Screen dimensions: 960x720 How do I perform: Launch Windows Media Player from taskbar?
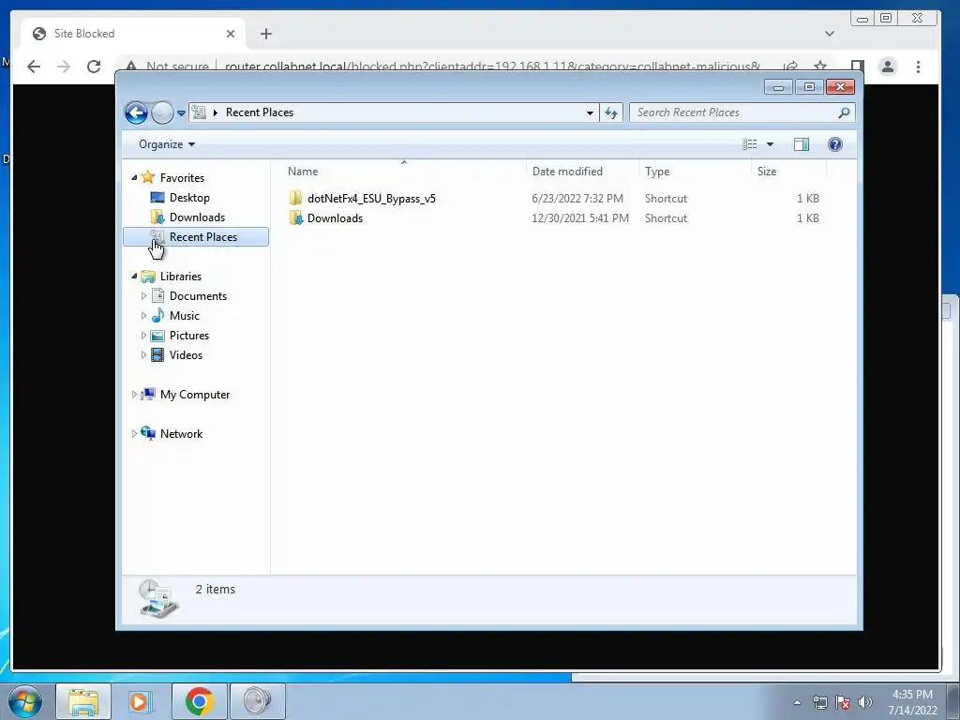[141, 701]
